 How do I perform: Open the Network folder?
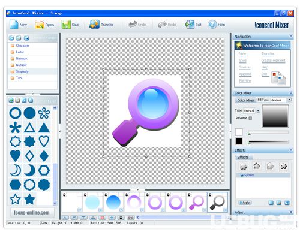point(22,58)
